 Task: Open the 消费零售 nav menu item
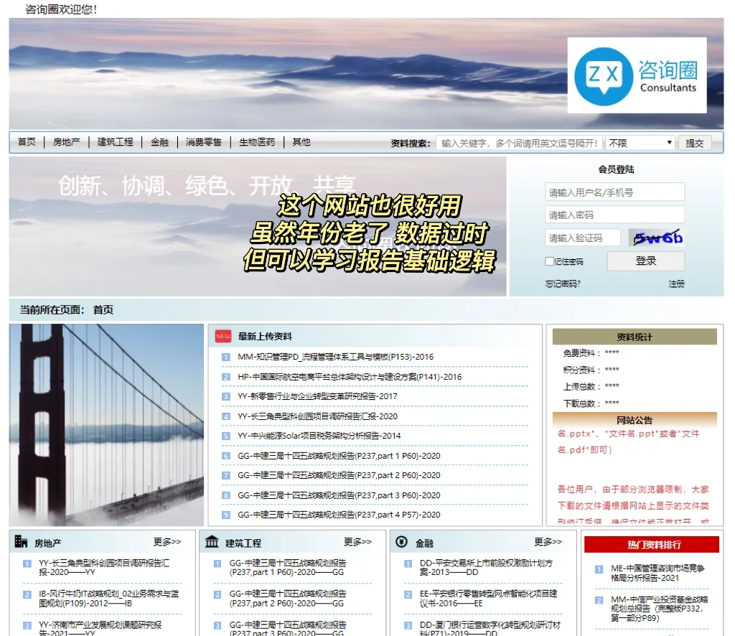[x=203, y=142]
